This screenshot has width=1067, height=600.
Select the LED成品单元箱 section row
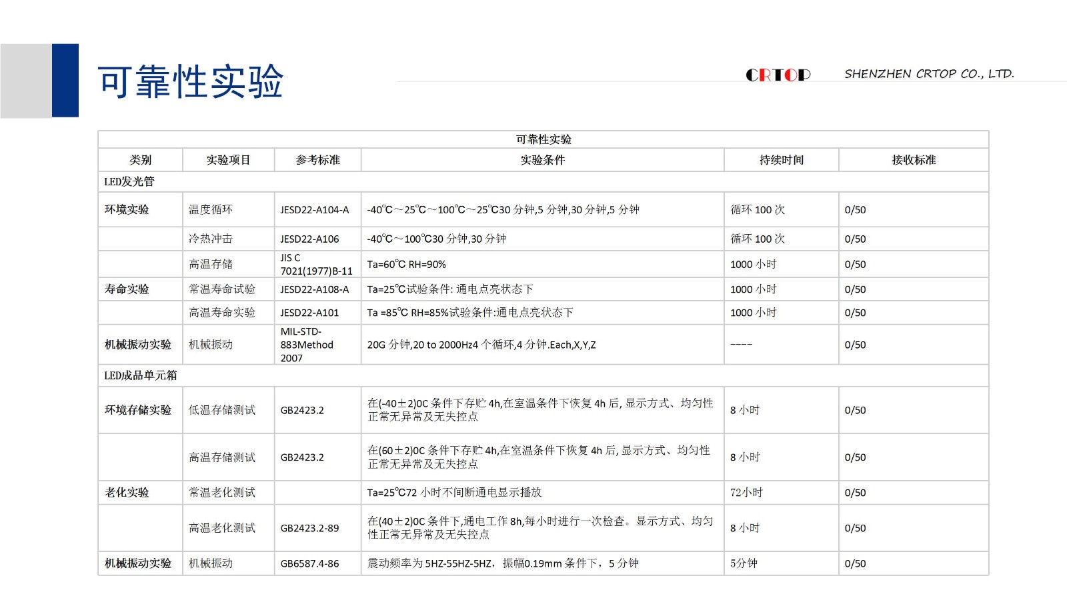pos(543,375)
